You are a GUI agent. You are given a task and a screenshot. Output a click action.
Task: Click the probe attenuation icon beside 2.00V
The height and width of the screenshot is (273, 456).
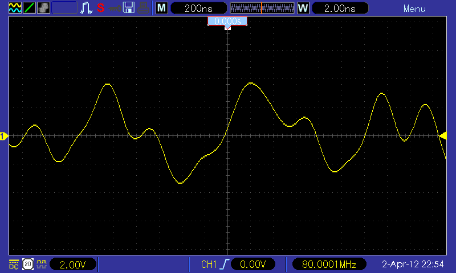42,264
